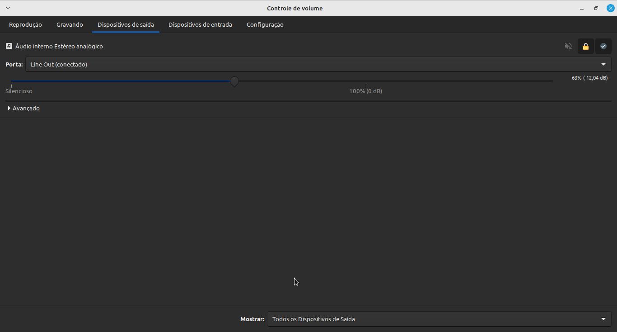
Task: Open the window menu chevron in title bar
Action: (x=8, y=8)
